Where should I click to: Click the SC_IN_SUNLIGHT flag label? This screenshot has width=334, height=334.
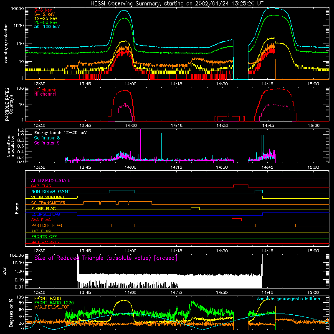[x=48, y=197]
